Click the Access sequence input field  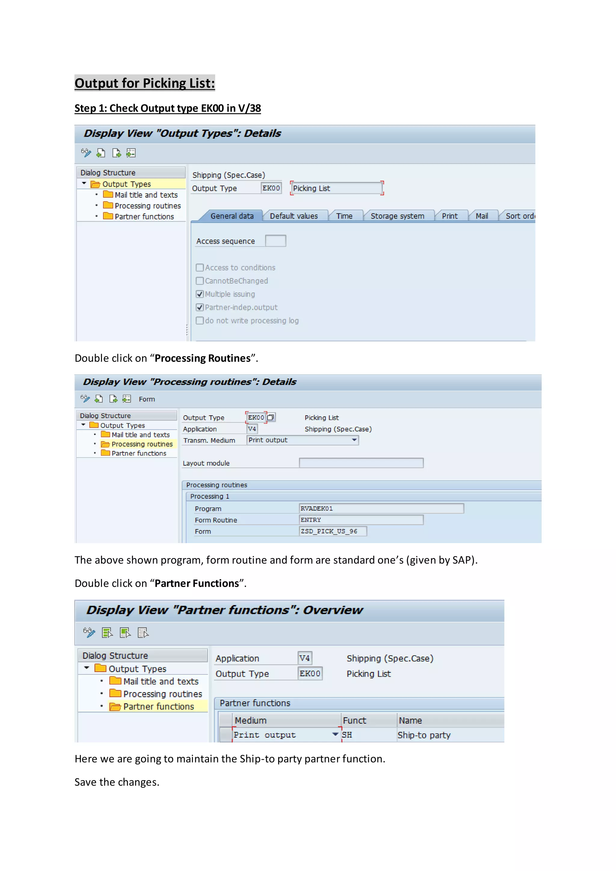coord(276,241)
